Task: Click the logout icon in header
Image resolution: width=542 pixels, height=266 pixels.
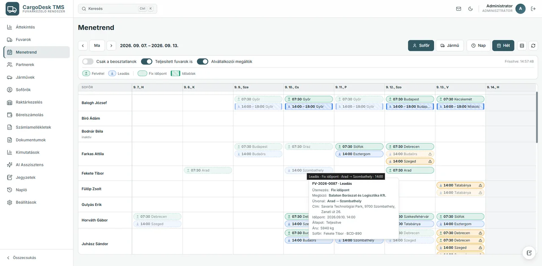Action: pyautogui.click(x=533, y=9)
